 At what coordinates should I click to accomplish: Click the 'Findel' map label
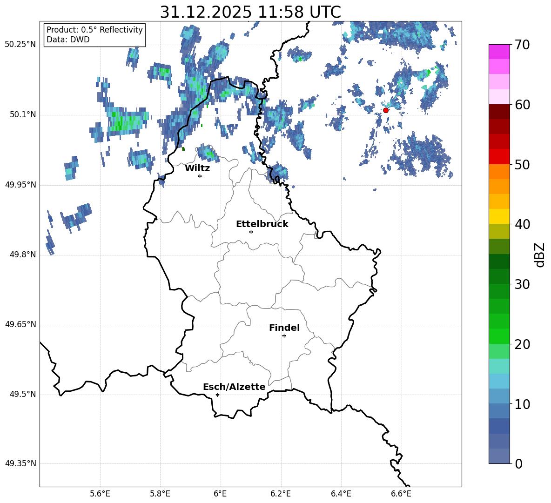point(284,328)
